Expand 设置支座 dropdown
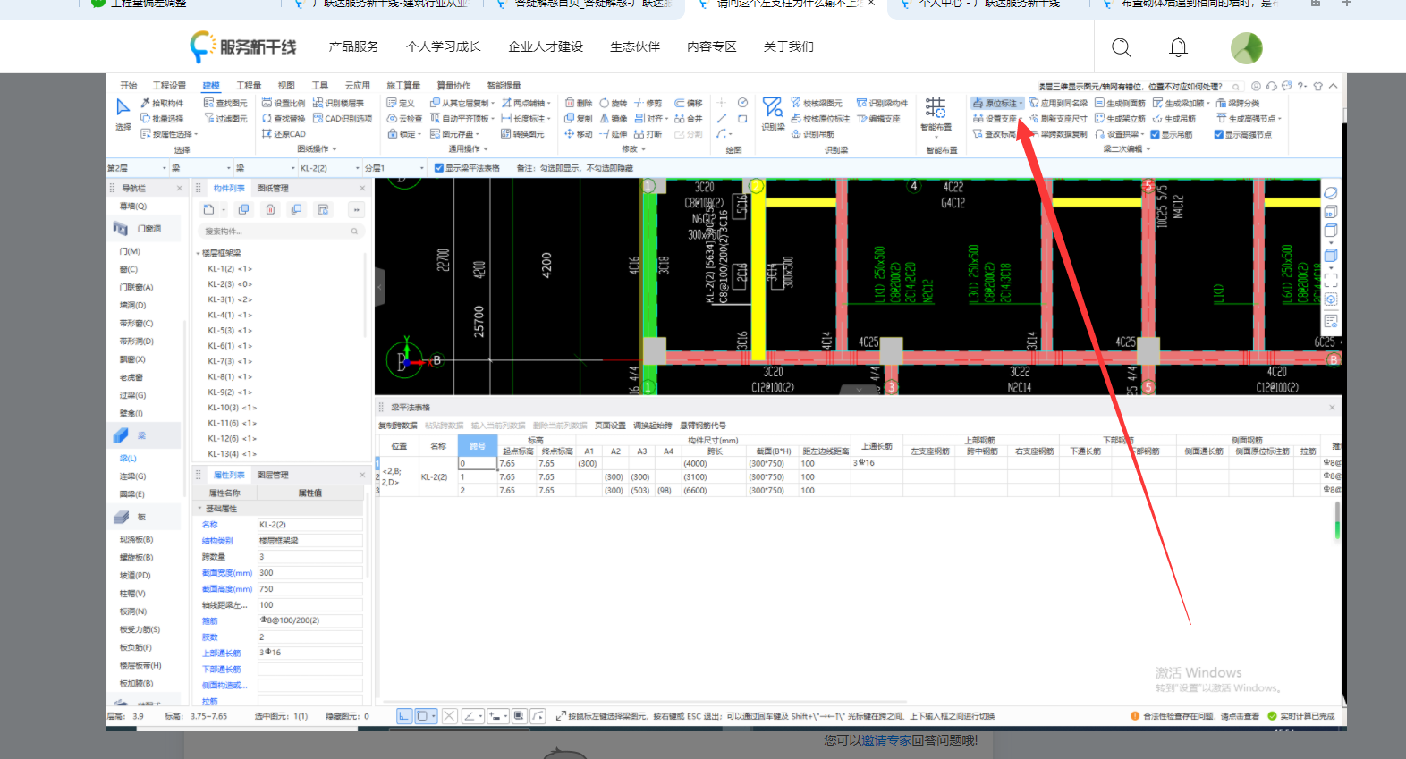Screen dimensions: 1406x759 tap(1021, 119)
